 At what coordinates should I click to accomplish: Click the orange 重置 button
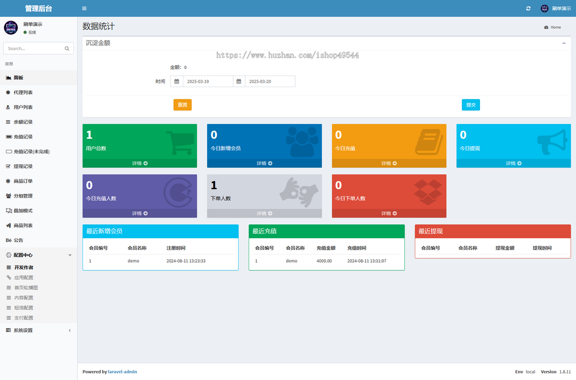pos(182,105)
